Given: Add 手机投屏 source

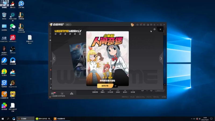Looking at the screenshot, I should tap(110, 91).
